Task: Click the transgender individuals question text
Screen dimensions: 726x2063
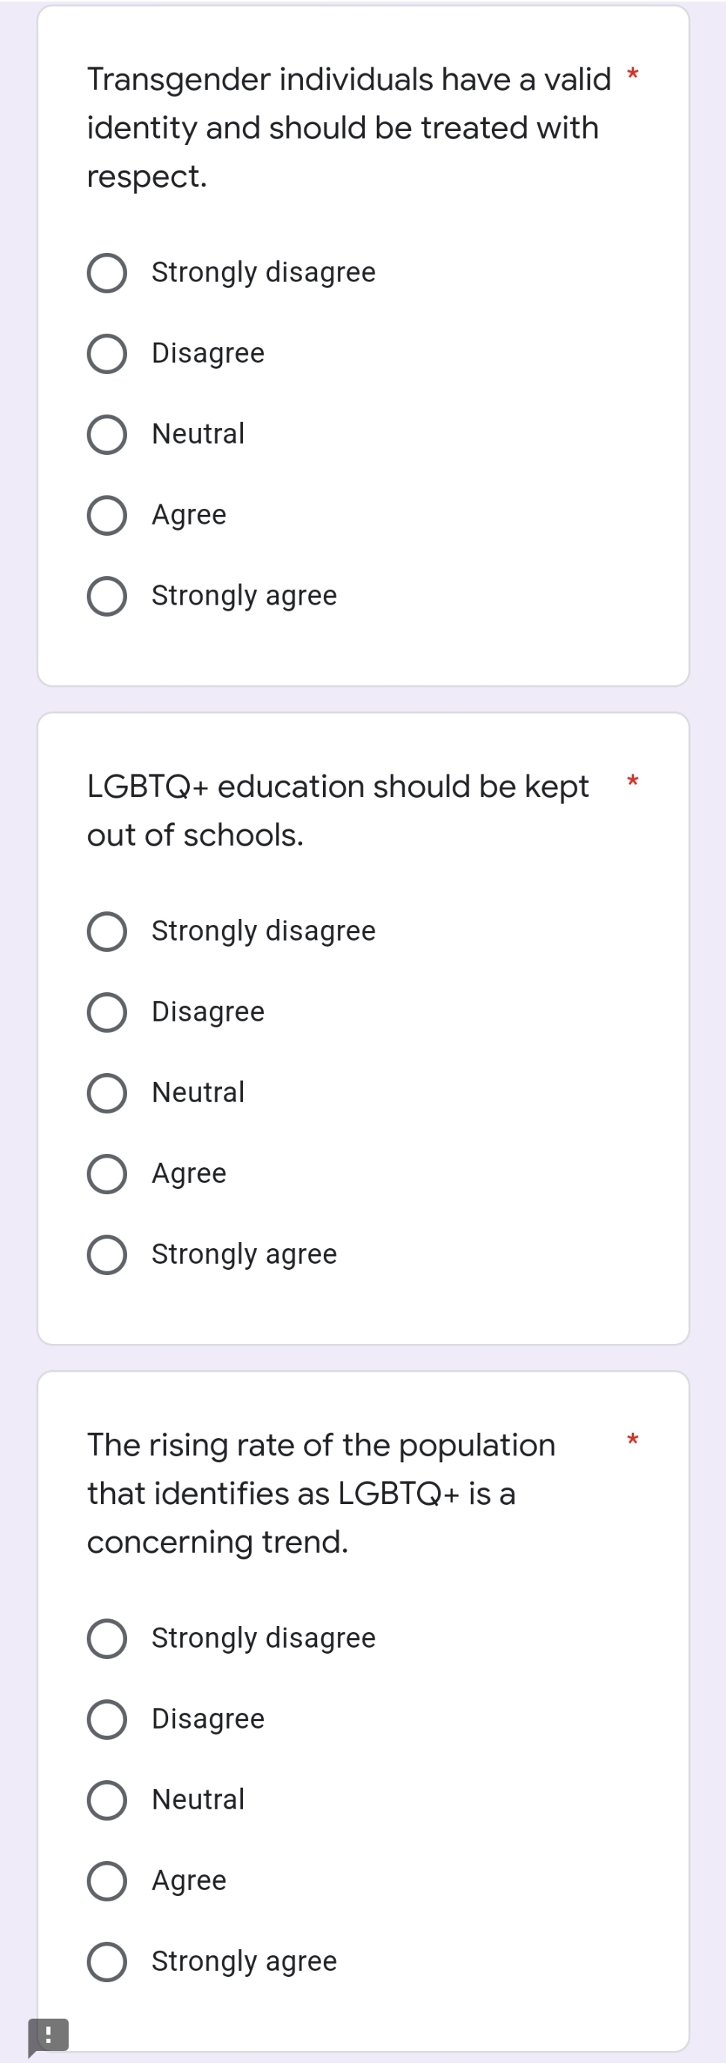Action: click(349, 127)
